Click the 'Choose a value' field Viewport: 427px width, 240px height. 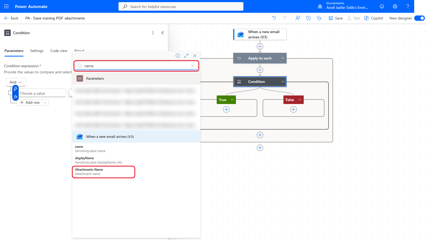pyautogui.click(x=42, y=93)
